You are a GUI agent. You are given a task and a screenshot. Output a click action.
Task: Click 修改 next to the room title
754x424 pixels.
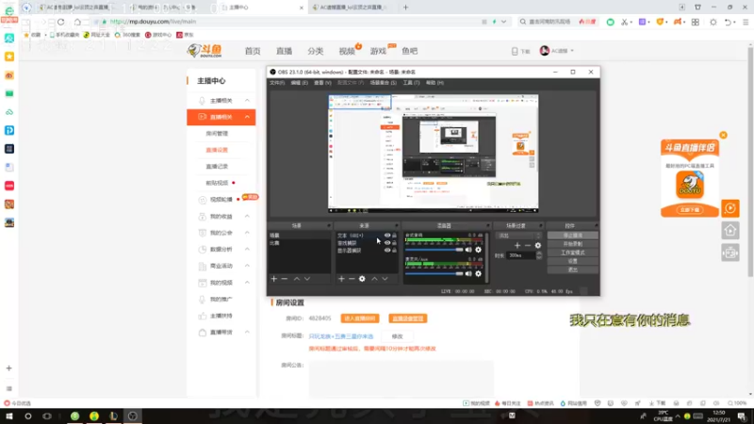point(397,336)
